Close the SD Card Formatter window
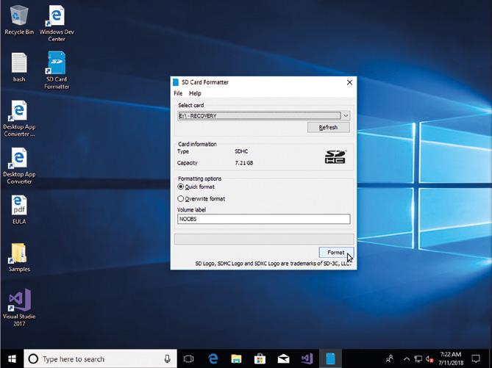Image resolution: width=492 pixels, height=368 pixels. (x=349, y=82)
